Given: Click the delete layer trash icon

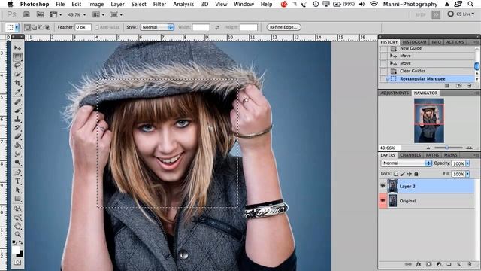Looking at the screenshot, I should (469, 264).
